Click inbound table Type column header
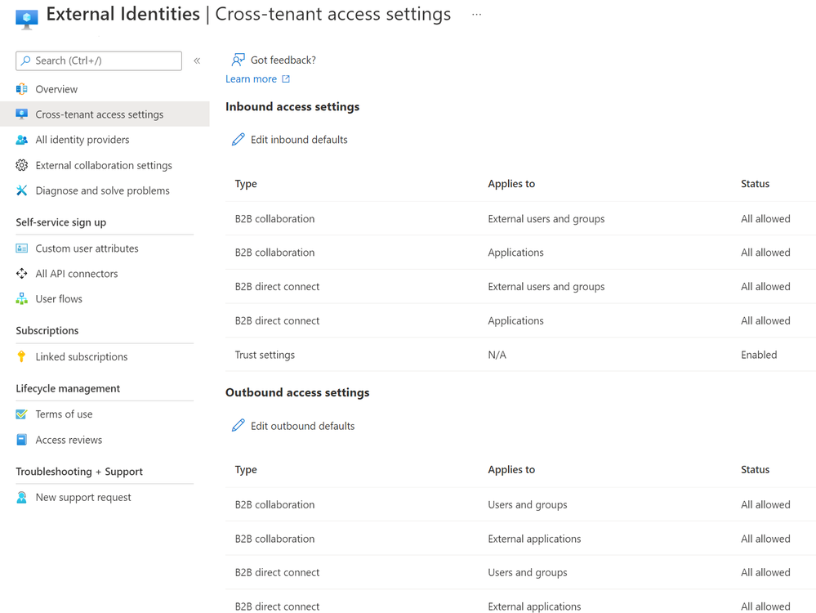This screenshot has height=613, width=816. tap(246, 184)
